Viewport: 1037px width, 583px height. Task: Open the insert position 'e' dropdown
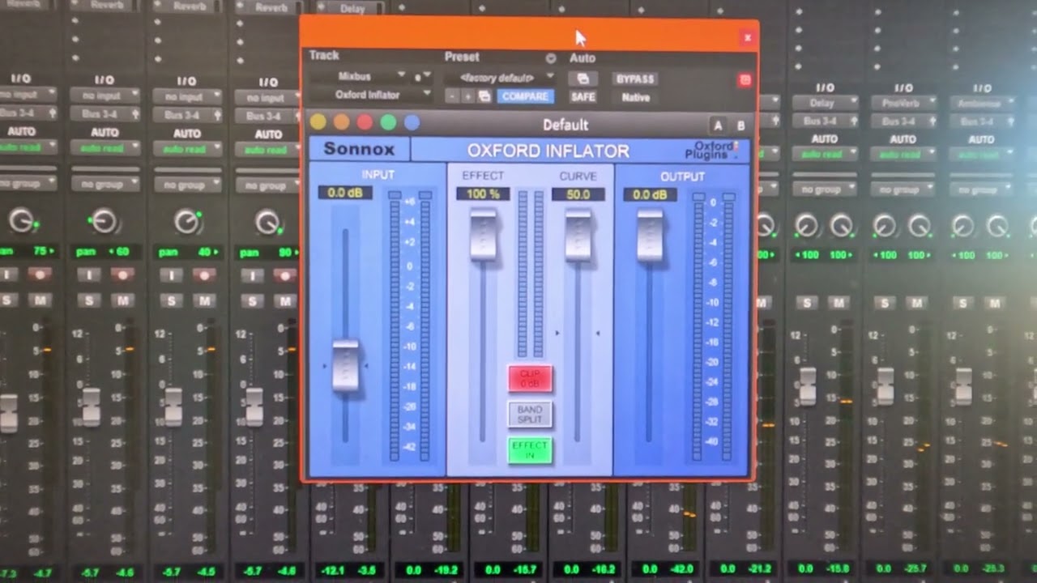click(x=422, y=77)
